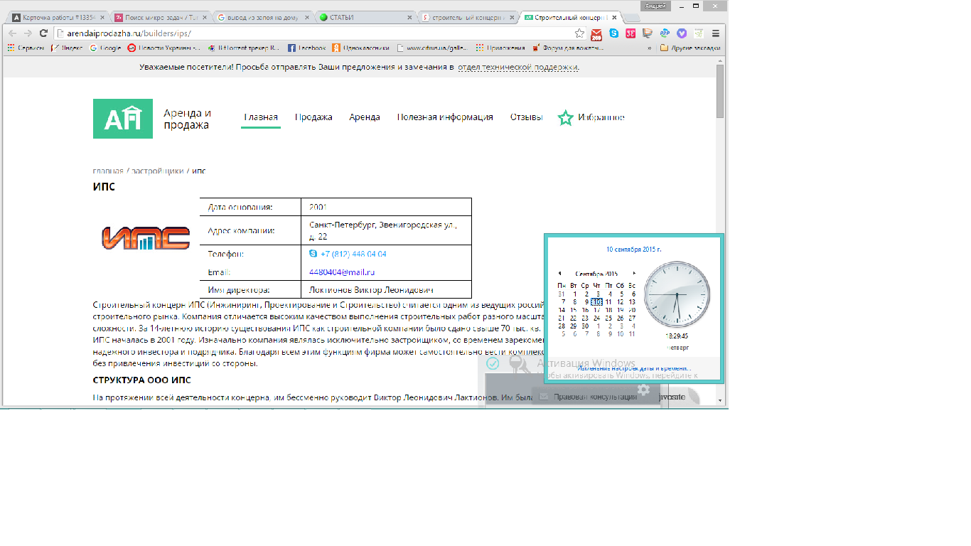Click the email 4480404@mail.ru link
The width and height of the screenshot is (971, 546).
click(342, 272)
